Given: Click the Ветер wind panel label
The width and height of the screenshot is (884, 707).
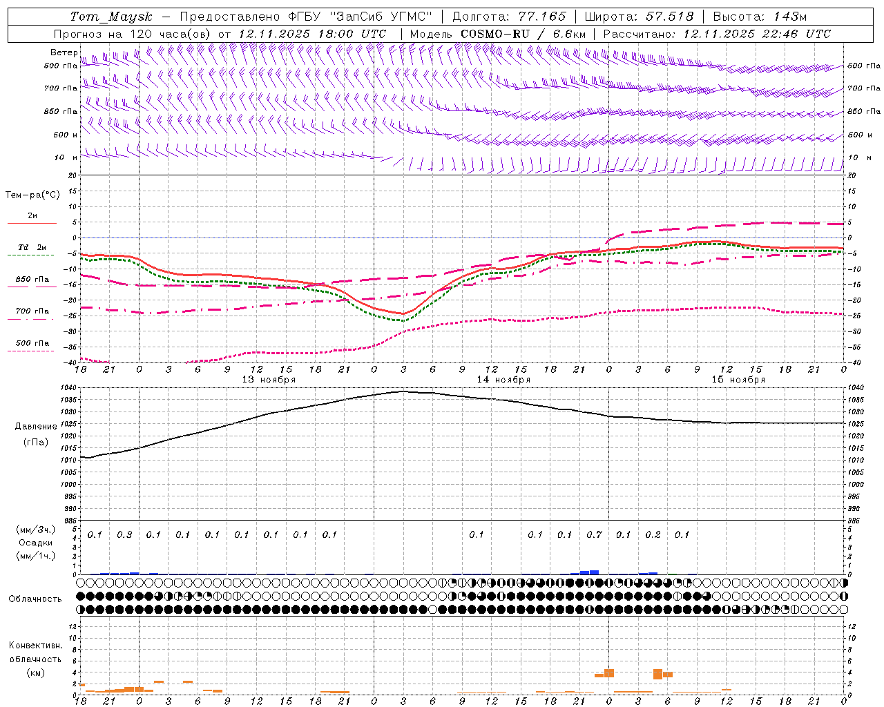Looking at the screenshot, I should pos(64,52).
